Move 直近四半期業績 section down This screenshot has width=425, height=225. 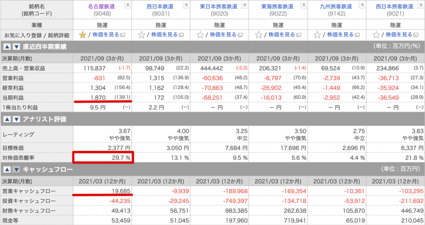point(17,47)
